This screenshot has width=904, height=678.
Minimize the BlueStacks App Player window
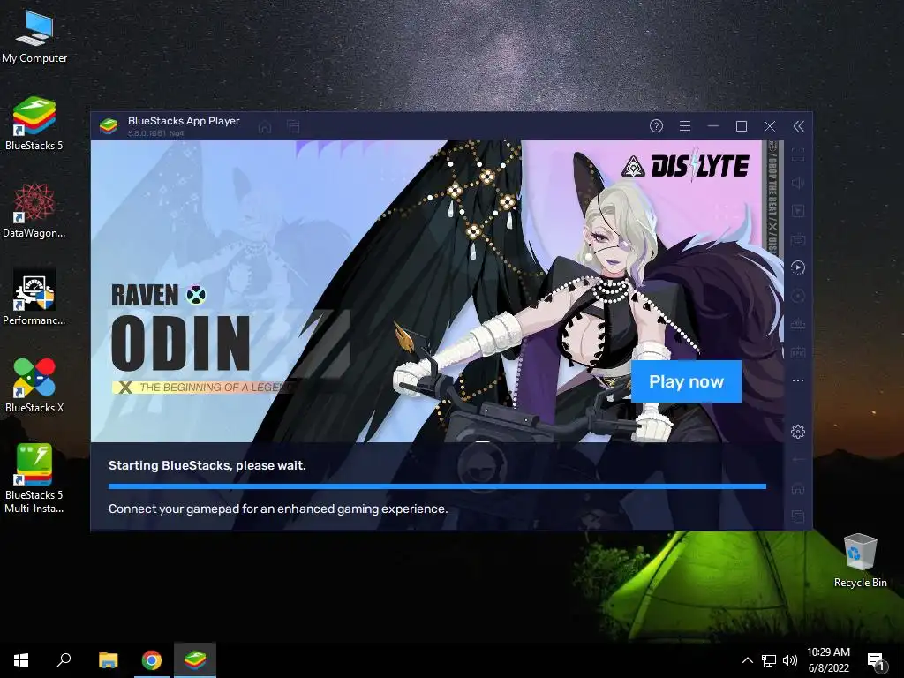(x=713, y=126)
